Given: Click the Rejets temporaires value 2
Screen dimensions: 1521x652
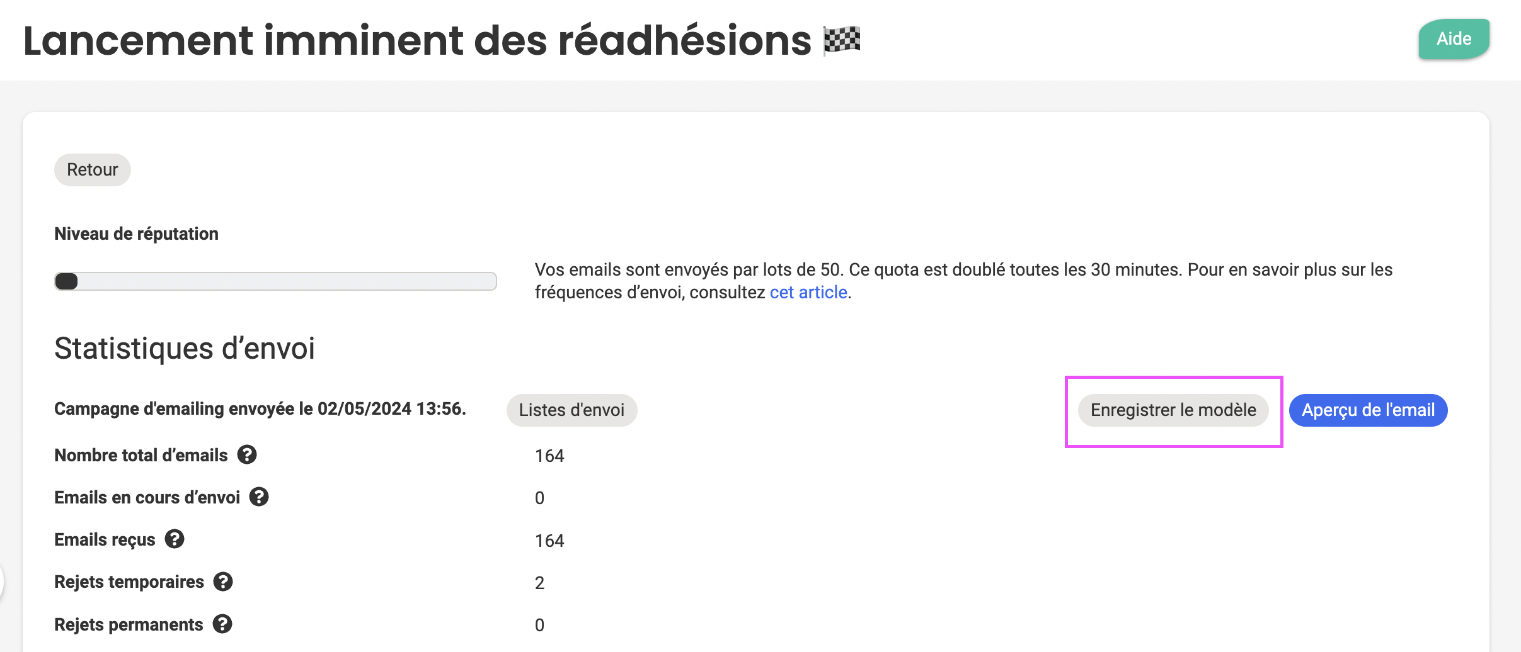Looking at the screenshot, I should [540, 583].
